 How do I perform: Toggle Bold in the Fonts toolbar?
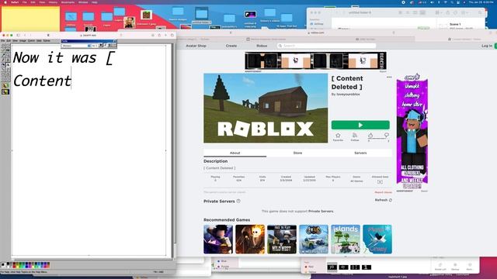[101, 46]
